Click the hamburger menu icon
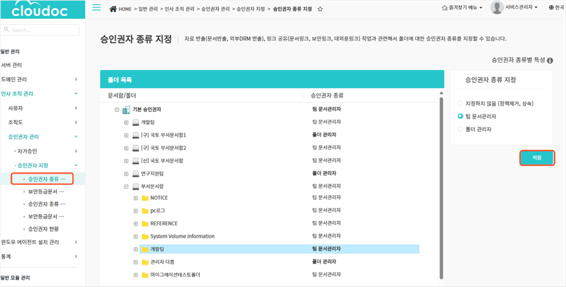This screenshot has width=566, height=287. pos(96,8)
